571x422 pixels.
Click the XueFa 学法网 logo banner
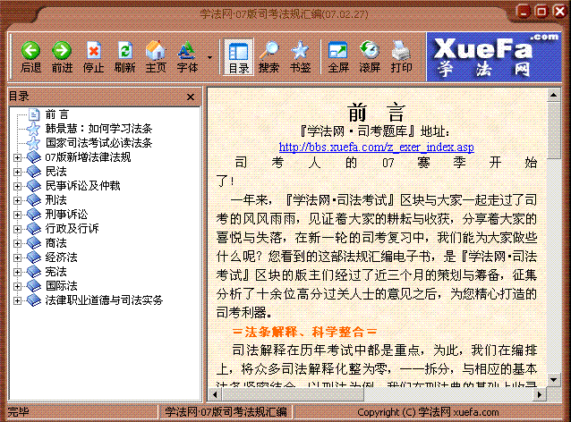pos(494,56)
